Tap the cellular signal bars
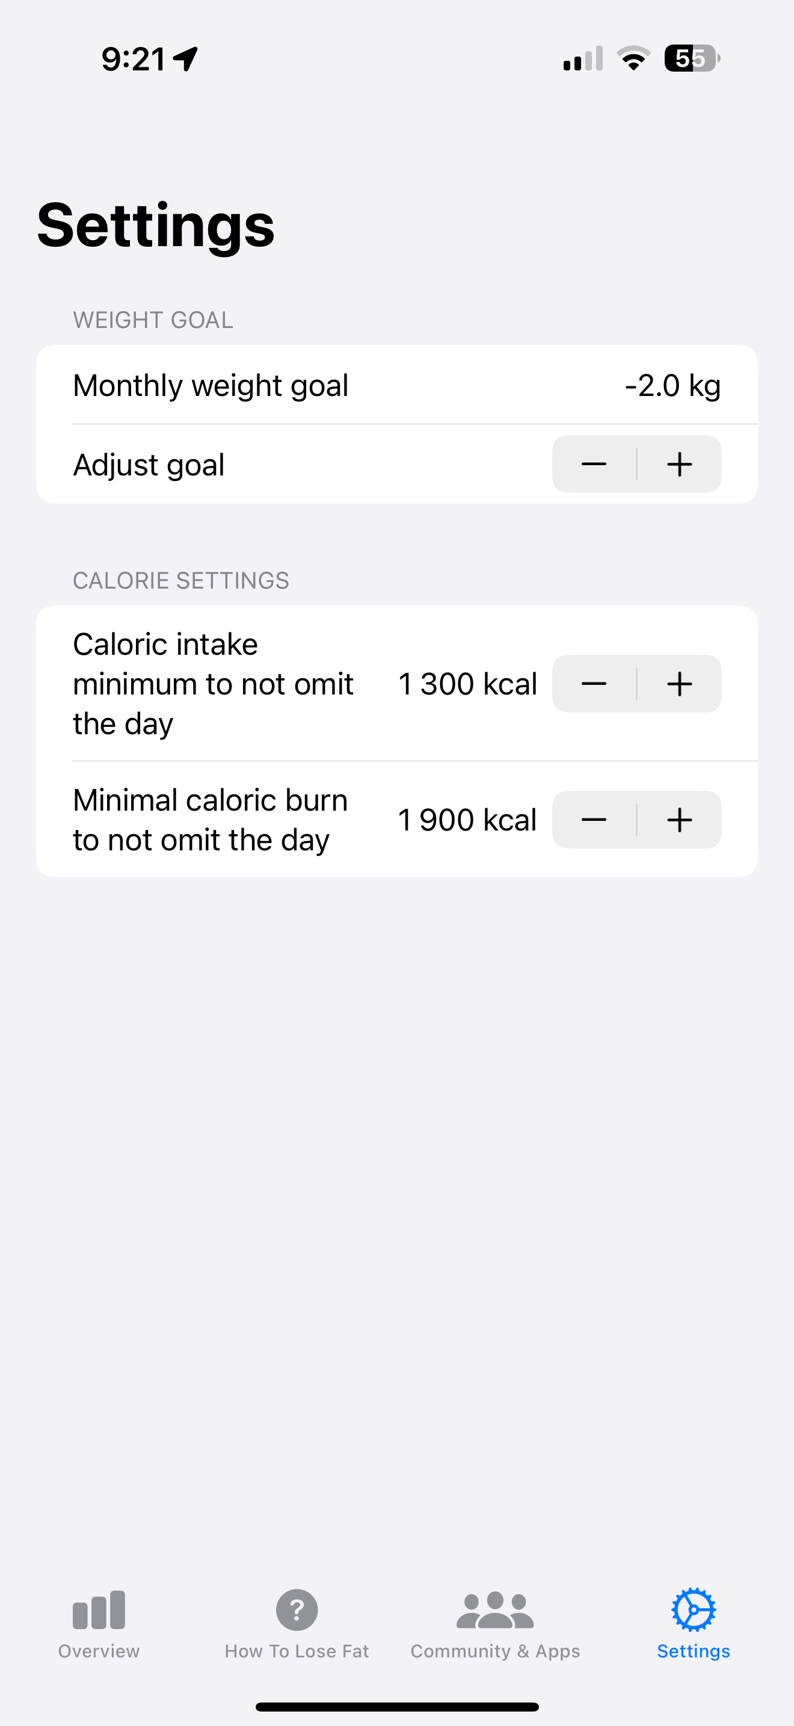Image resolution: width=794 pixels, height=1726 pixels. [582, 58]
